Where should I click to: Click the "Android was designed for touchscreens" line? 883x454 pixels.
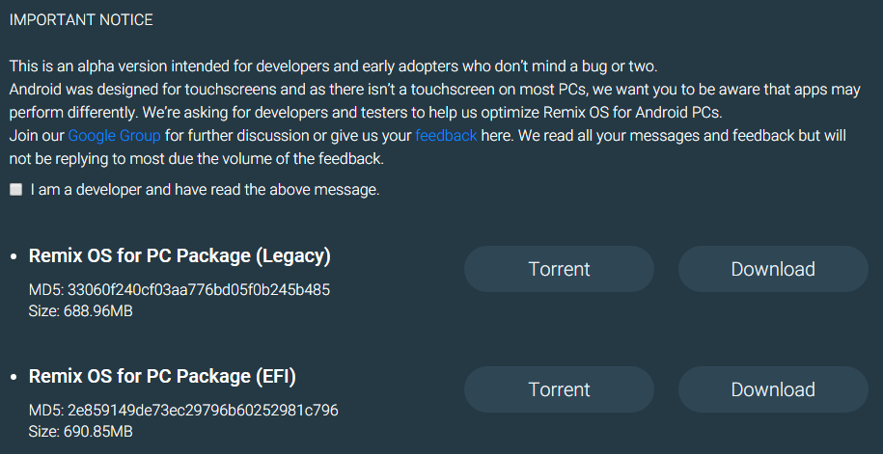[434, 90]
